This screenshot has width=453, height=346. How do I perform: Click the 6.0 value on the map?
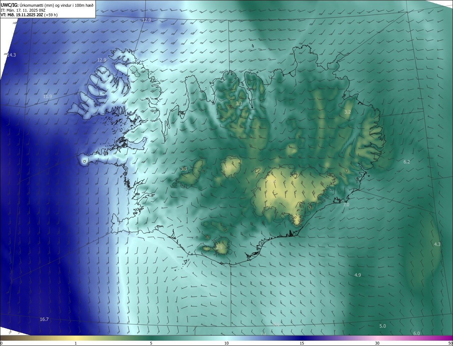tap(417, 333)
